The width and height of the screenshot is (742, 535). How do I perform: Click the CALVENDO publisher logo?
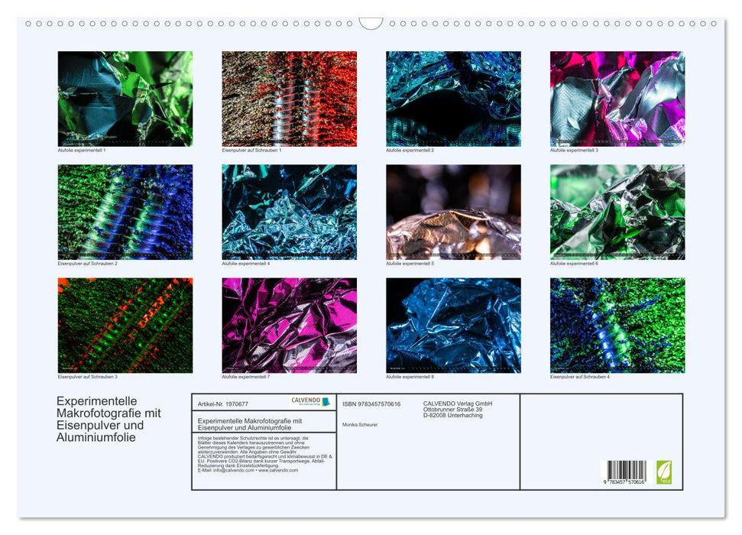click(x=310, y=401)
